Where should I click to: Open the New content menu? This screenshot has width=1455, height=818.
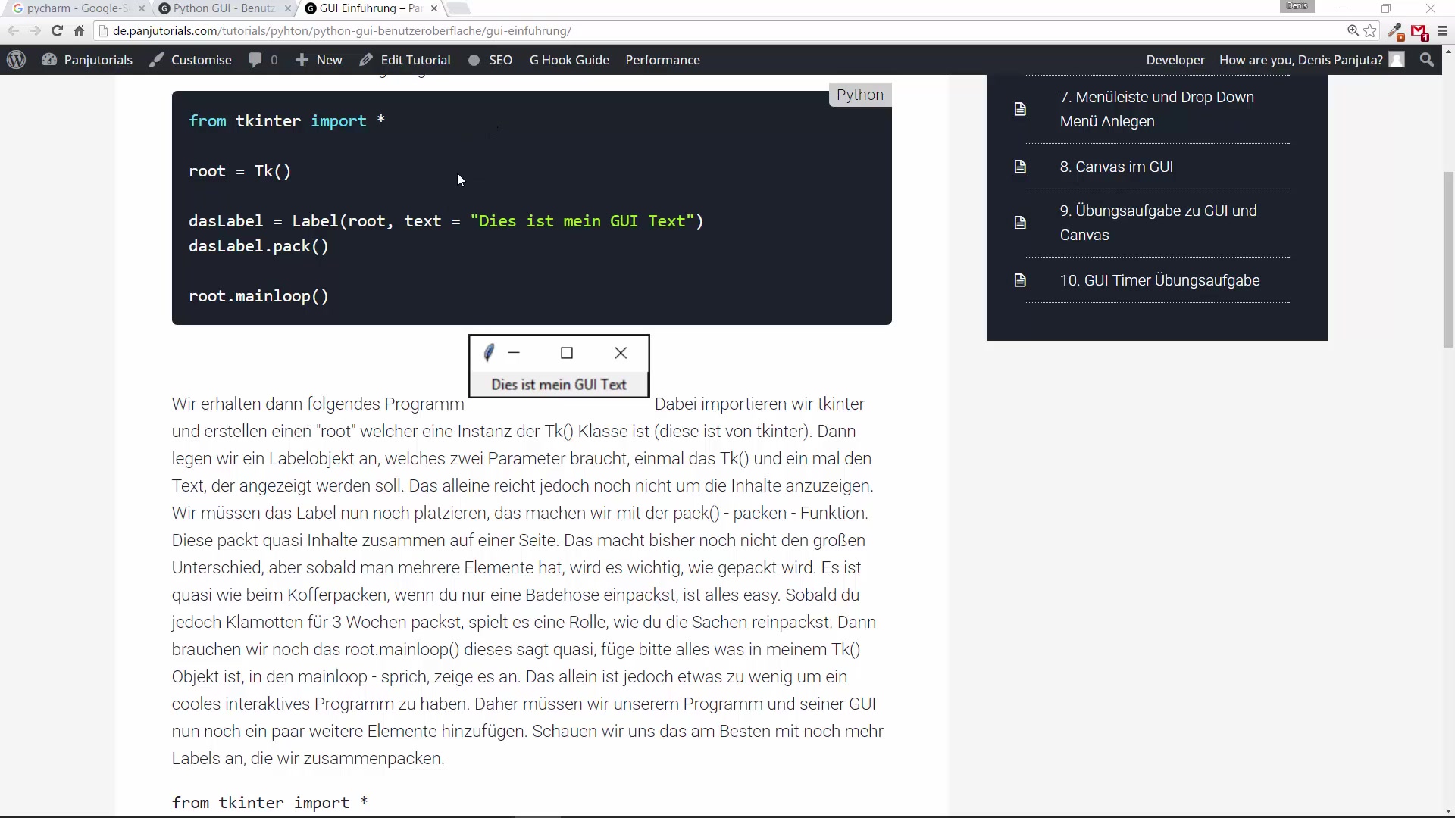pos(319,60)
